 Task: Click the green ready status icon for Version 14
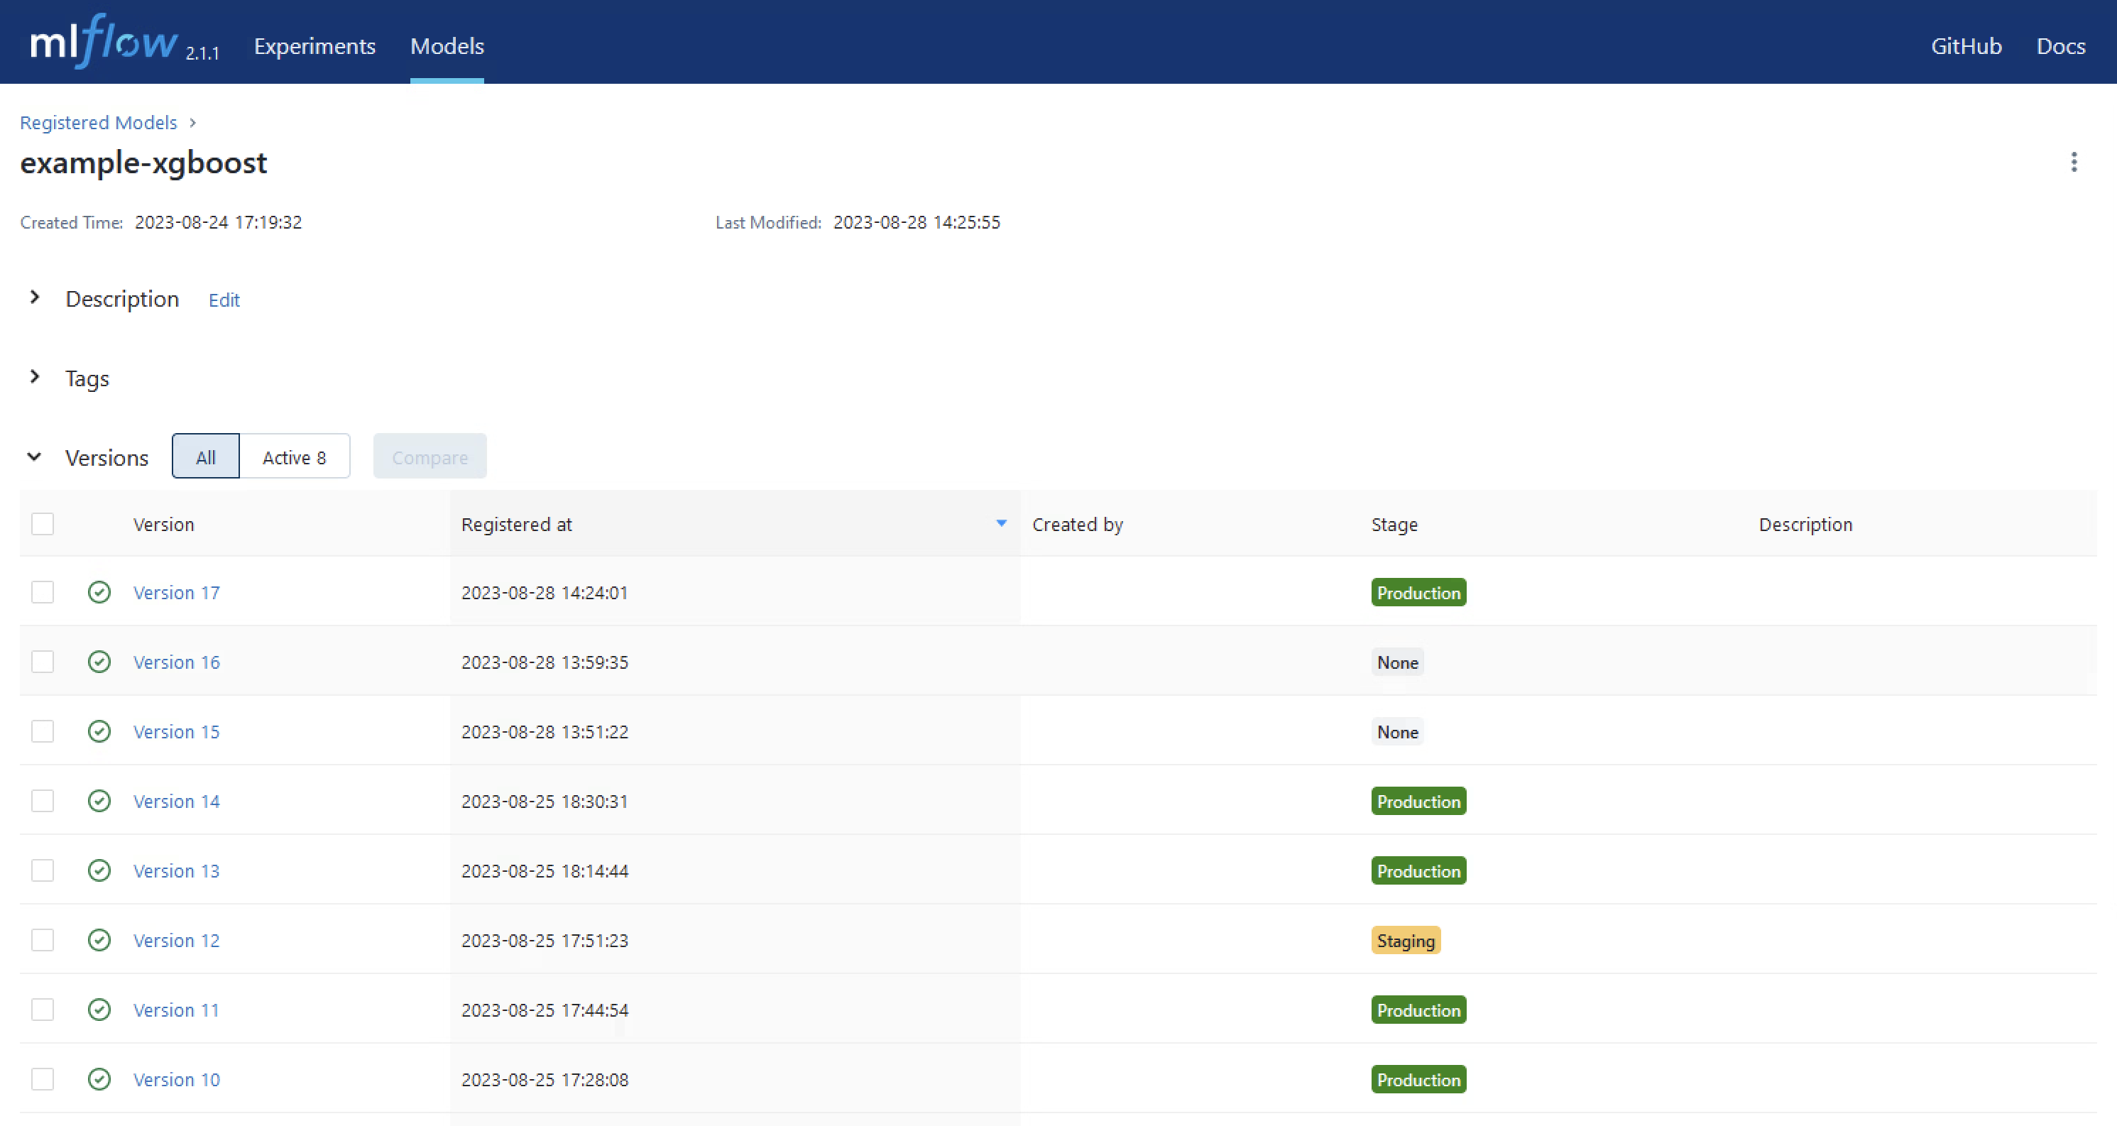tap(99, 801)
